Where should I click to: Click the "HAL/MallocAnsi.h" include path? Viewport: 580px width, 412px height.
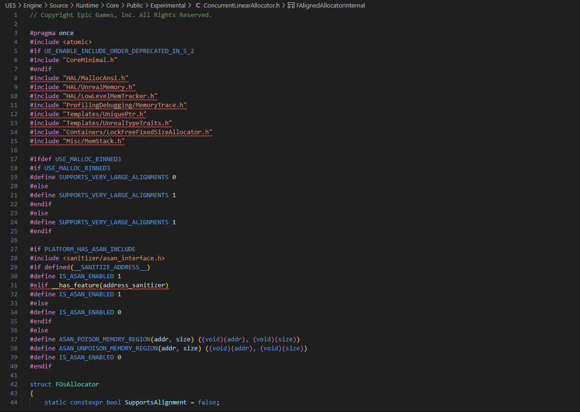pyautogui.click(x=95, y=78)
